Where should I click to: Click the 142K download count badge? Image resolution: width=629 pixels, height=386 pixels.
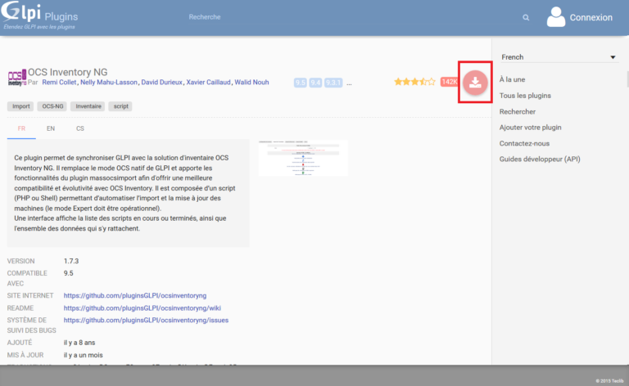(x=450, y=82)
